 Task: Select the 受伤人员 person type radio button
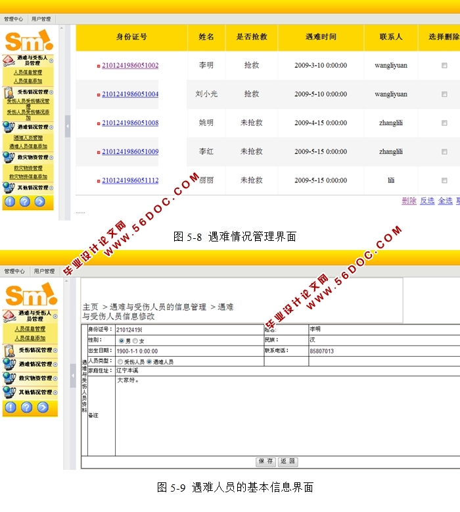pyautogui.click(x=120, y=362)
